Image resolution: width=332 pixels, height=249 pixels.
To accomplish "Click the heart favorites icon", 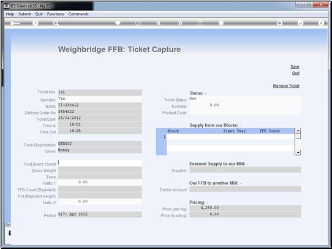I will pos(118,23).
